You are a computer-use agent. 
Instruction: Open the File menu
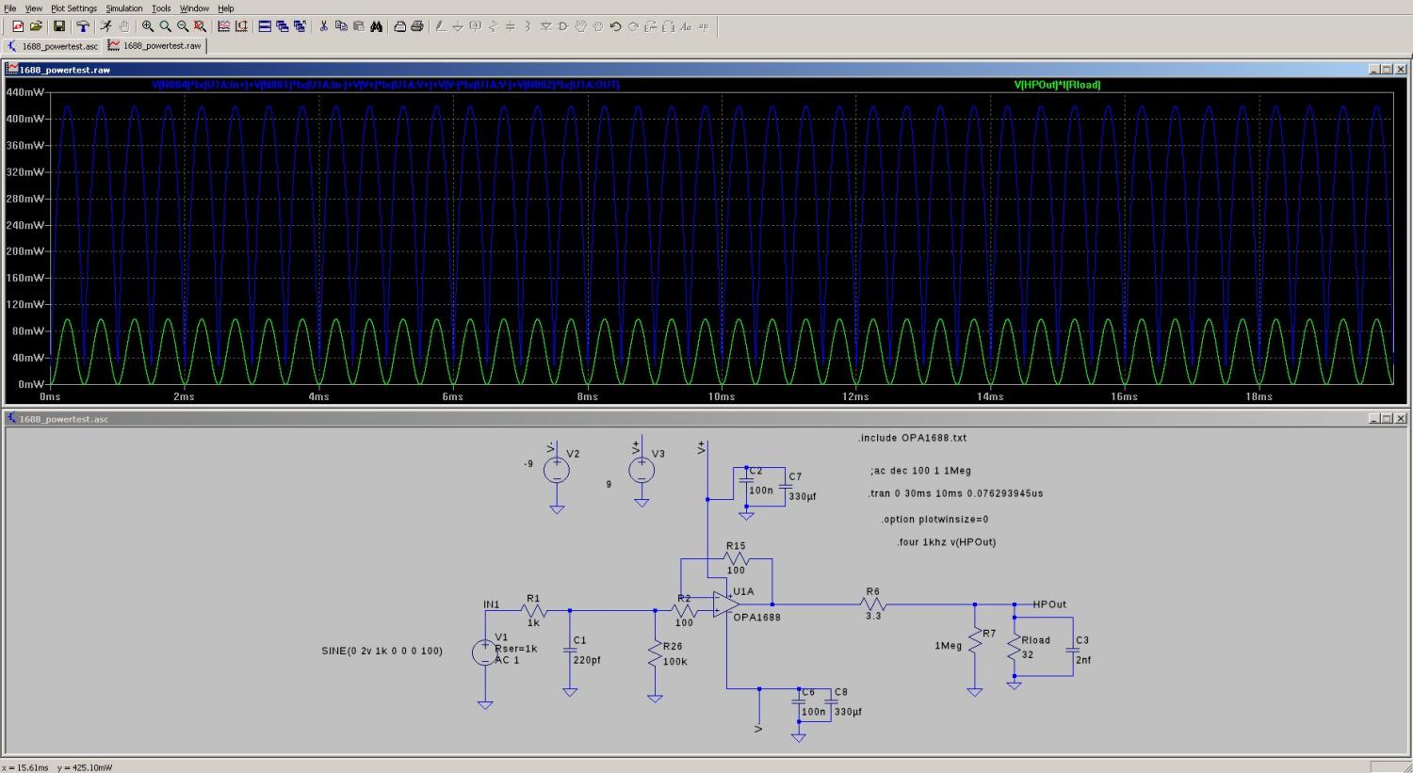[10, 8]
